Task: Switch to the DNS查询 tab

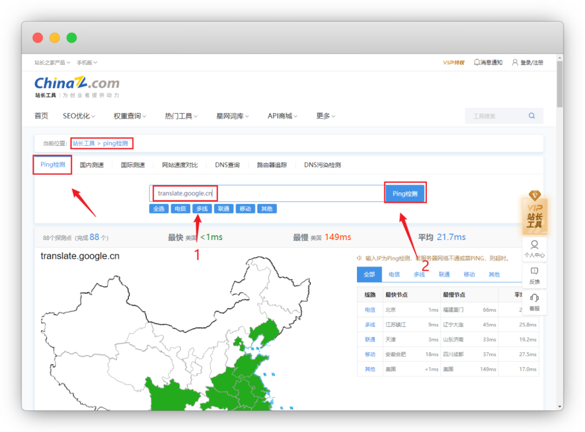Action: (227, 165)
